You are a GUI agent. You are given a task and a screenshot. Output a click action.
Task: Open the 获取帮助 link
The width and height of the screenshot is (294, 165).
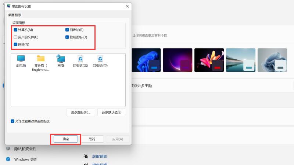tap(100, 157)
